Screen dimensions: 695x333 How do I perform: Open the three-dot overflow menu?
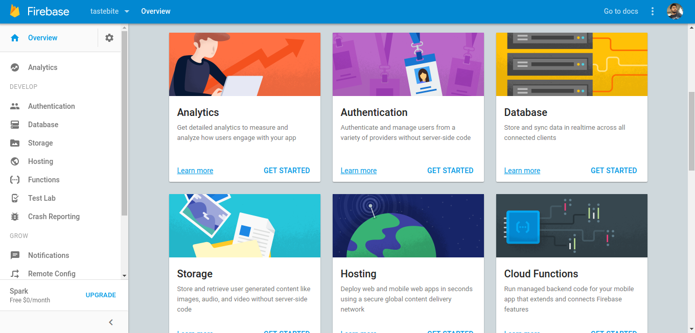click(653, 11)
